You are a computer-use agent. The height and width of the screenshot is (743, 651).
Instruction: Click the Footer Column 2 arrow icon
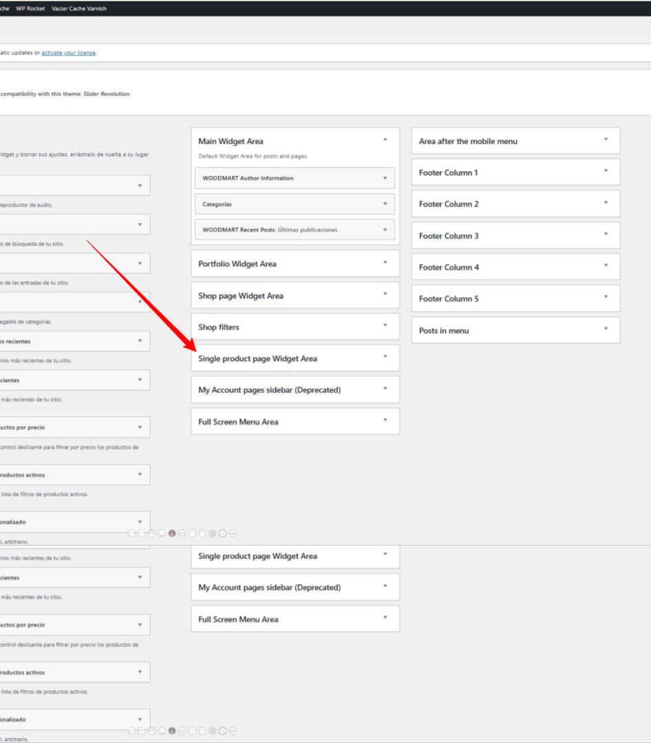606,203
